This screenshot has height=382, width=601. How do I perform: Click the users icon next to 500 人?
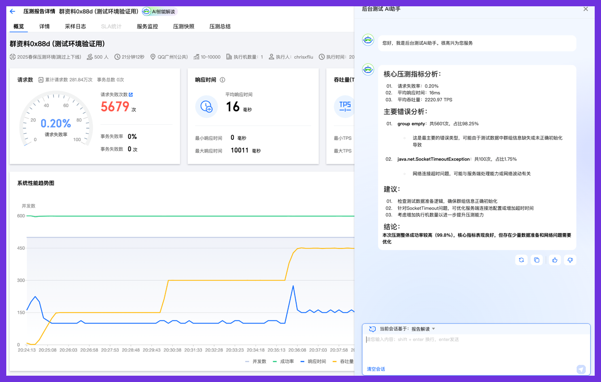[x=90, y=57]
